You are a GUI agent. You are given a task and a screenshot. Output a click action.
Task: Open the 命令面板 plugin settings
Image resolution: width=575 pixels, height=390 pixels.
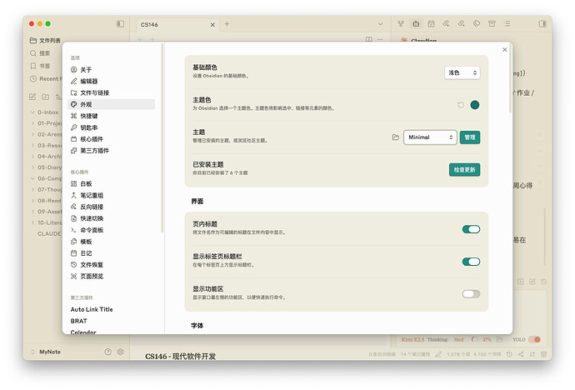(111, 230)
